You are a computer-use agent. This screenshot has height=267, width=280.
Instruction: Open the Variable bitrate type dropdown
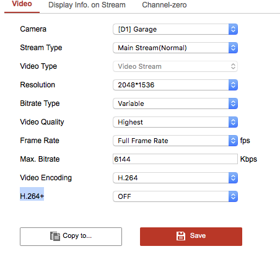175,103
